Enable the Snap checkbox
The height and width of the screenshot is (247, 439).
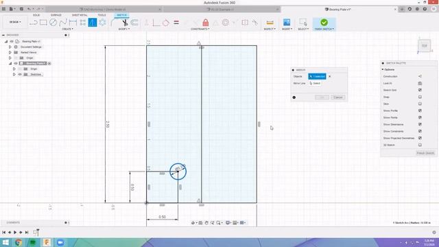click(420, 97)
